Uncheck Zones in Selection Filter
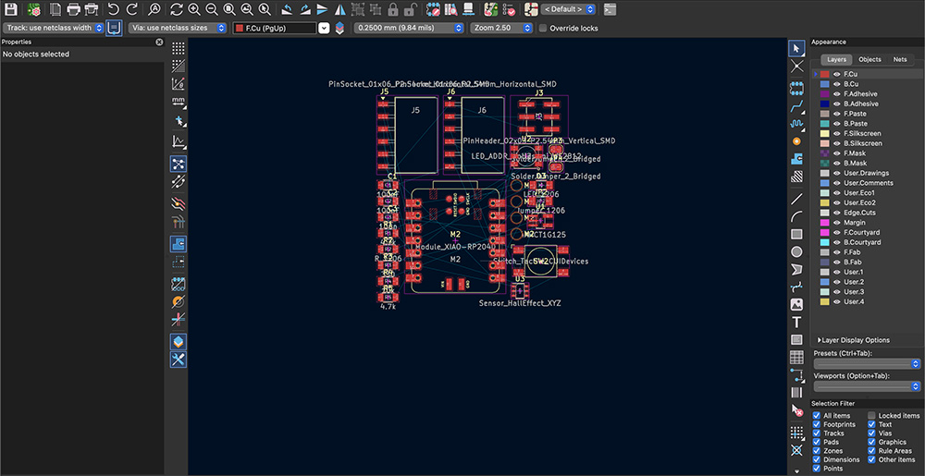Viewport: 925px width, 476px height. pyautogui.click(x=817, y=451)
